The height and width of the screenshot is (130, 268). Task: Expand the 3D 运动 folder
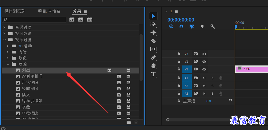[8, 46]
